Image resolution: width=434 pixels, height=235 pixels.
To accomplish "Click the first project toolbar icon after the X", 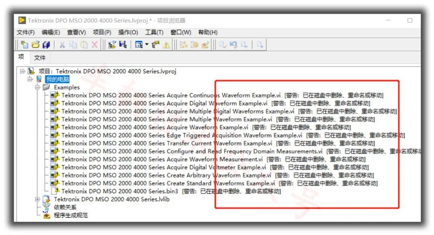I will pos(112,45).
